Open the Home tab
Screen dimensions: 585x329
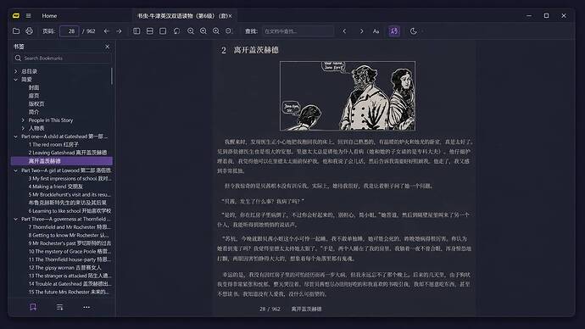click(49, 15)
